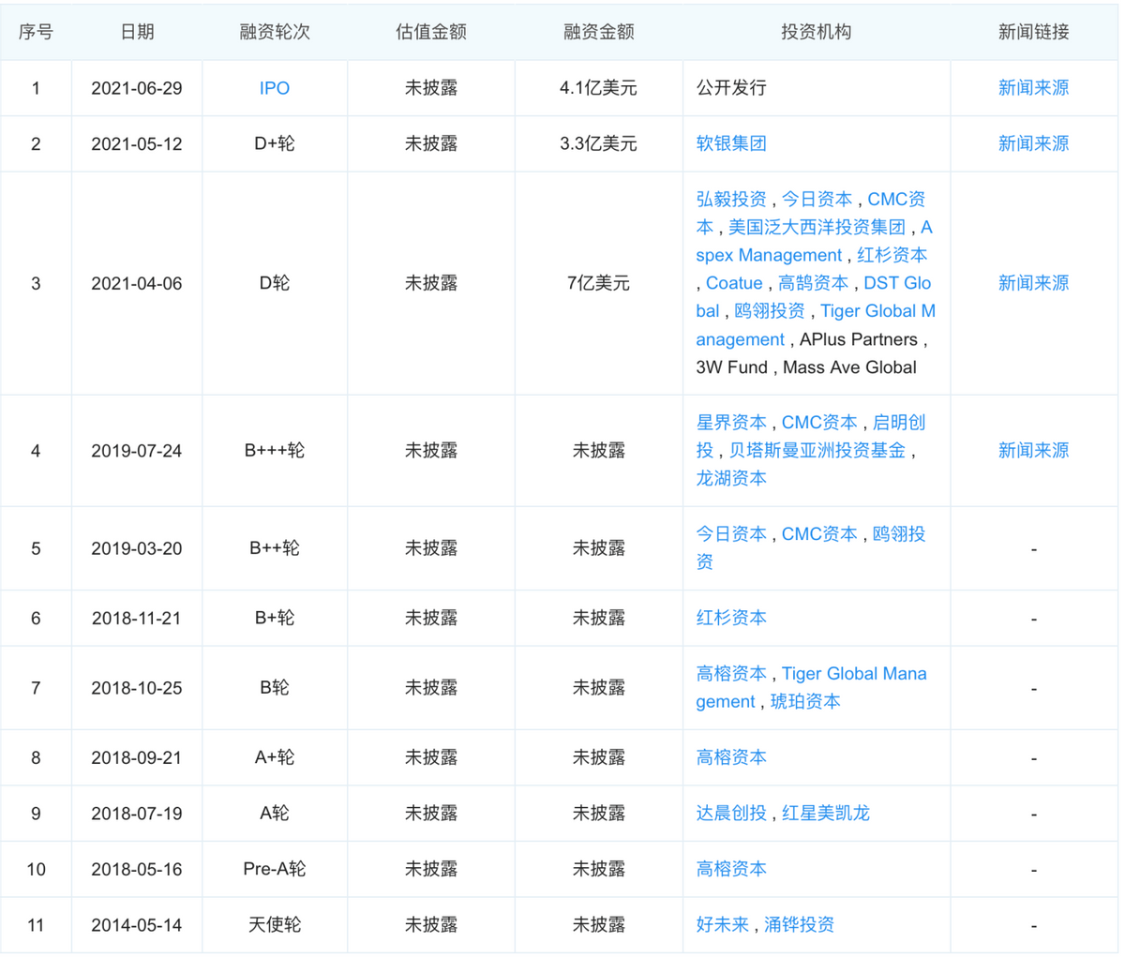Open the Coatue investor link

[734, 283]
